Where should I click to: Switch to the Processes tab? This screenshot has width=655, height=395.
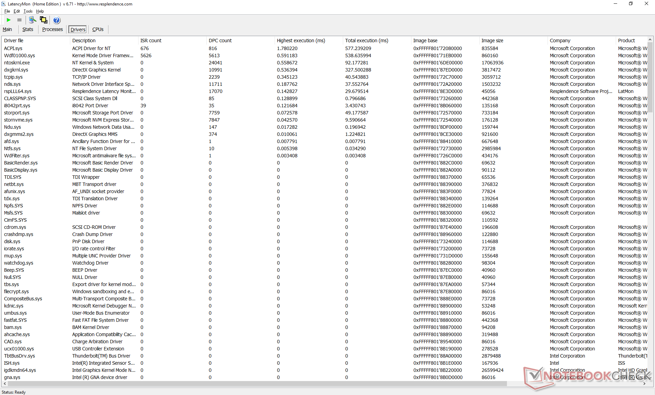(52, 29)
